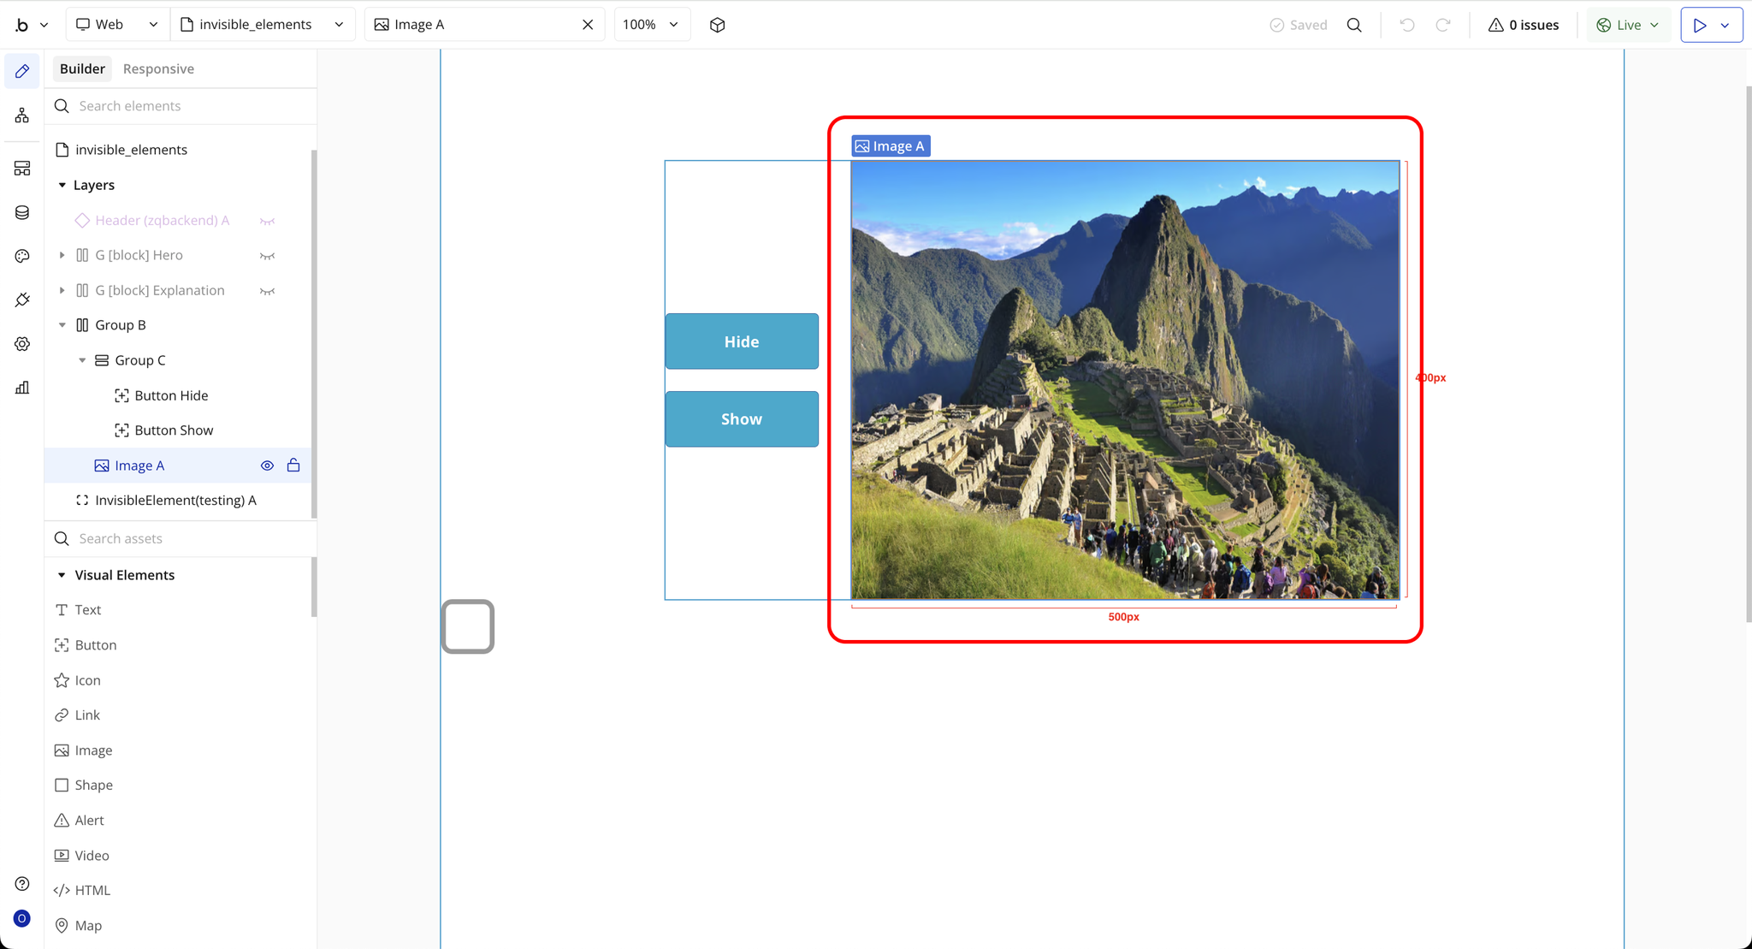Open the 100% zoom dropdown
The image size is (1752, 949).
[x=651, y=25]
